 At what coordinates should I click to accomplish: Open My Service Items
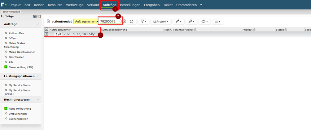pyautogui.click(x=20, y=85)
